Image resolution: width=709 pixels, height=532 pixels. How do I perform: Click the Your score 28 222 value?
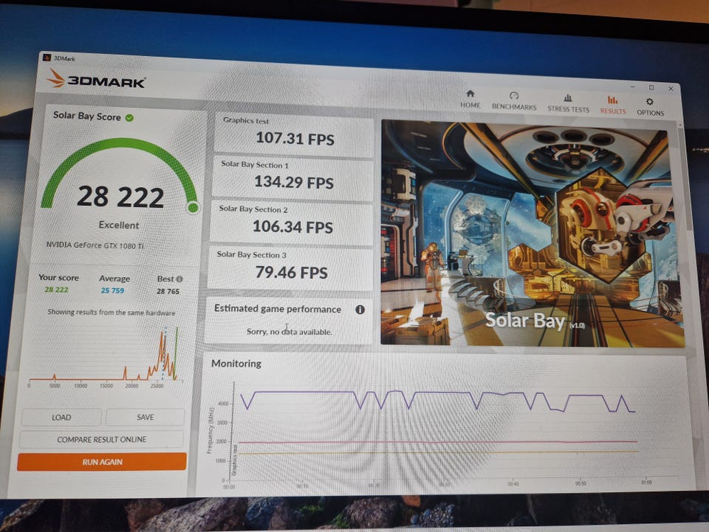coord(57,290)
